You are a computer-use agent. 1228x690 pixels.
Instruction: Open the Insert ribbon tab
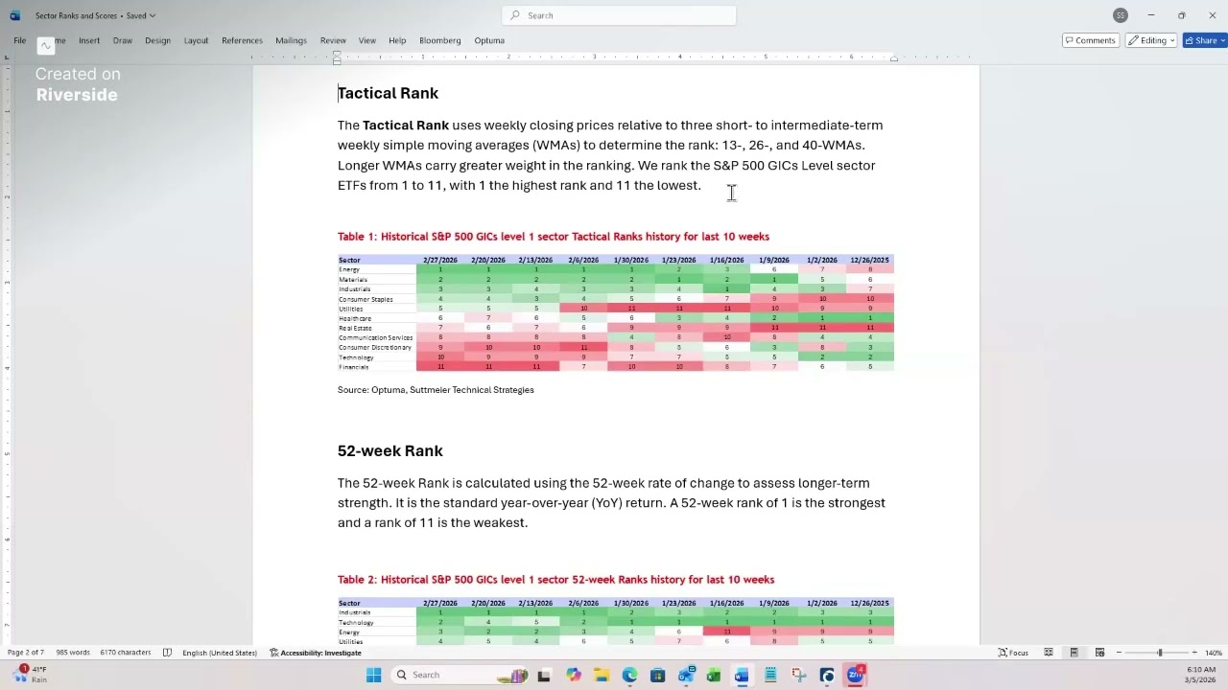tap(89, 40)
